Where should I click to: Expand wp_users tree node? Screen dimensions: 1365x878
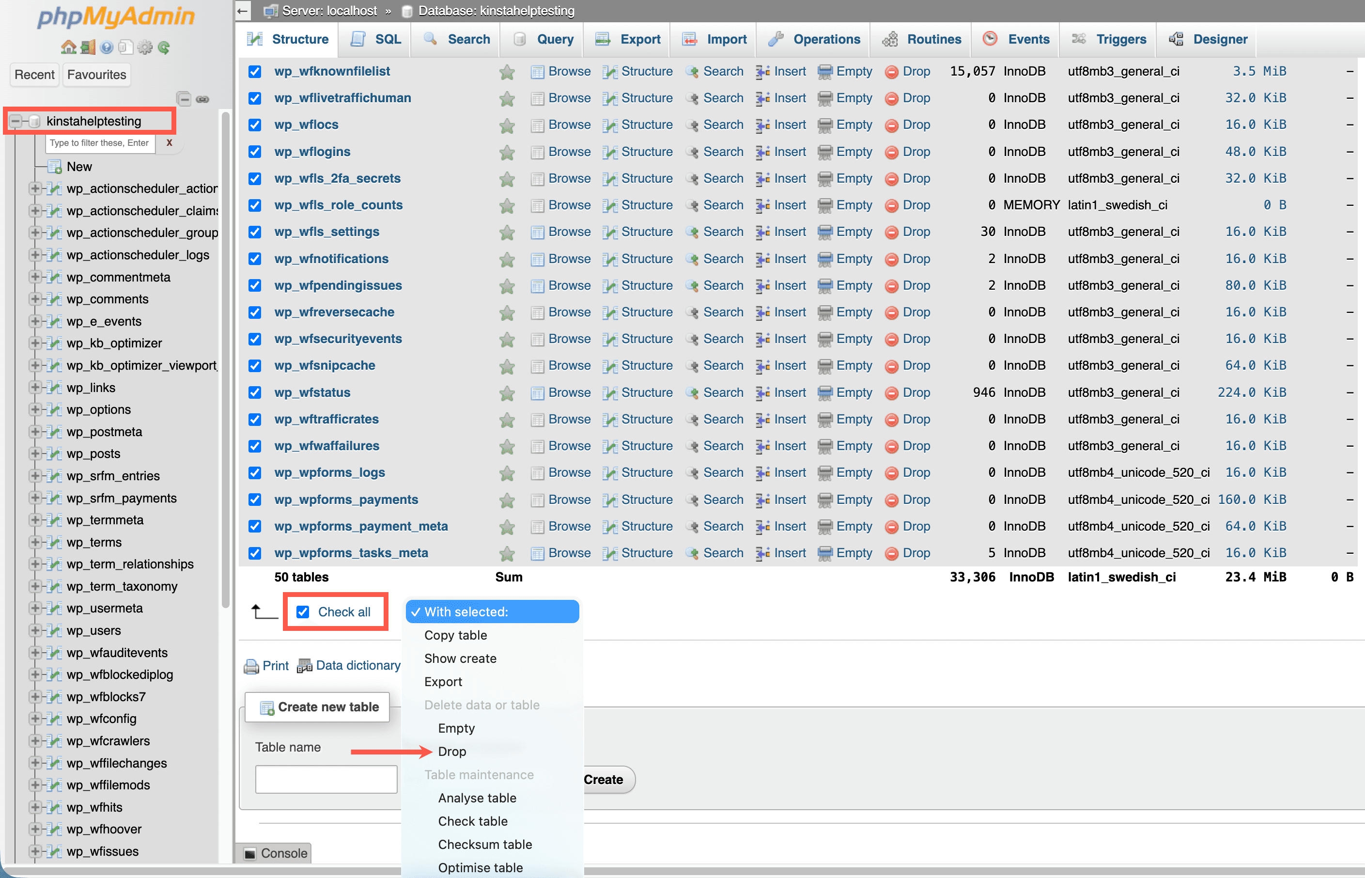pos(35,630)
